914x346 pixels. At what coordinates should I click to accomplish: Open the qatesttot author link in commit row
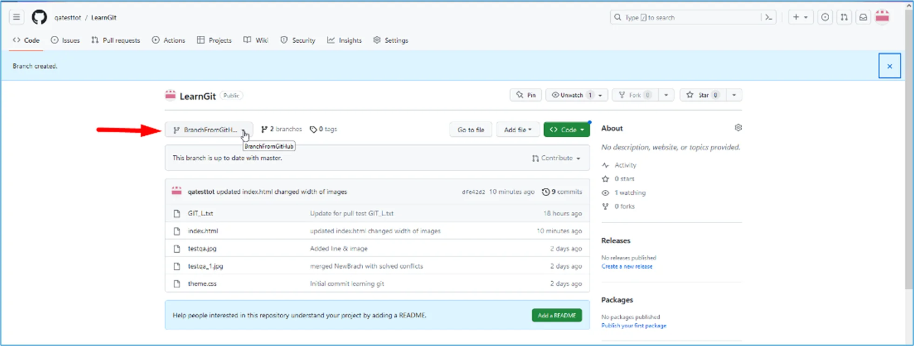(x=201, y=192)
